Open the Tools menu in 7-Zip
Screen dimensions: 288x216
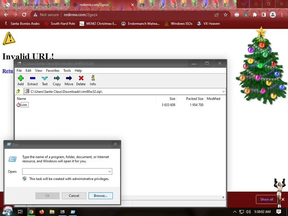(67, 71)
